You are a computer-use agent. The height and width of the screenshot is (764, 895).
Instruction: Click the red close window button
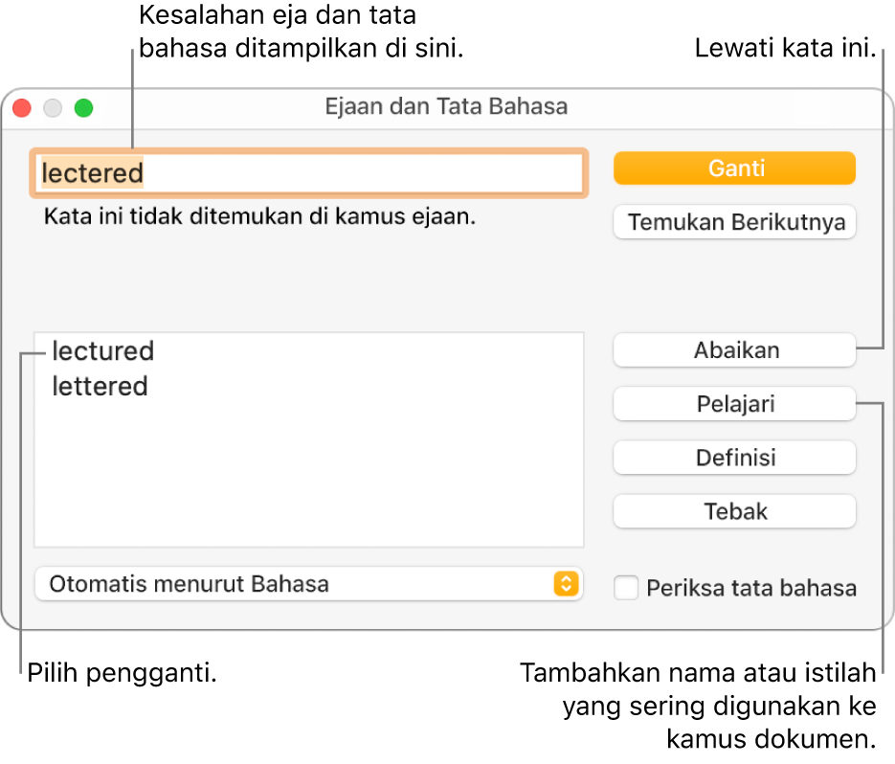[21, 108]
